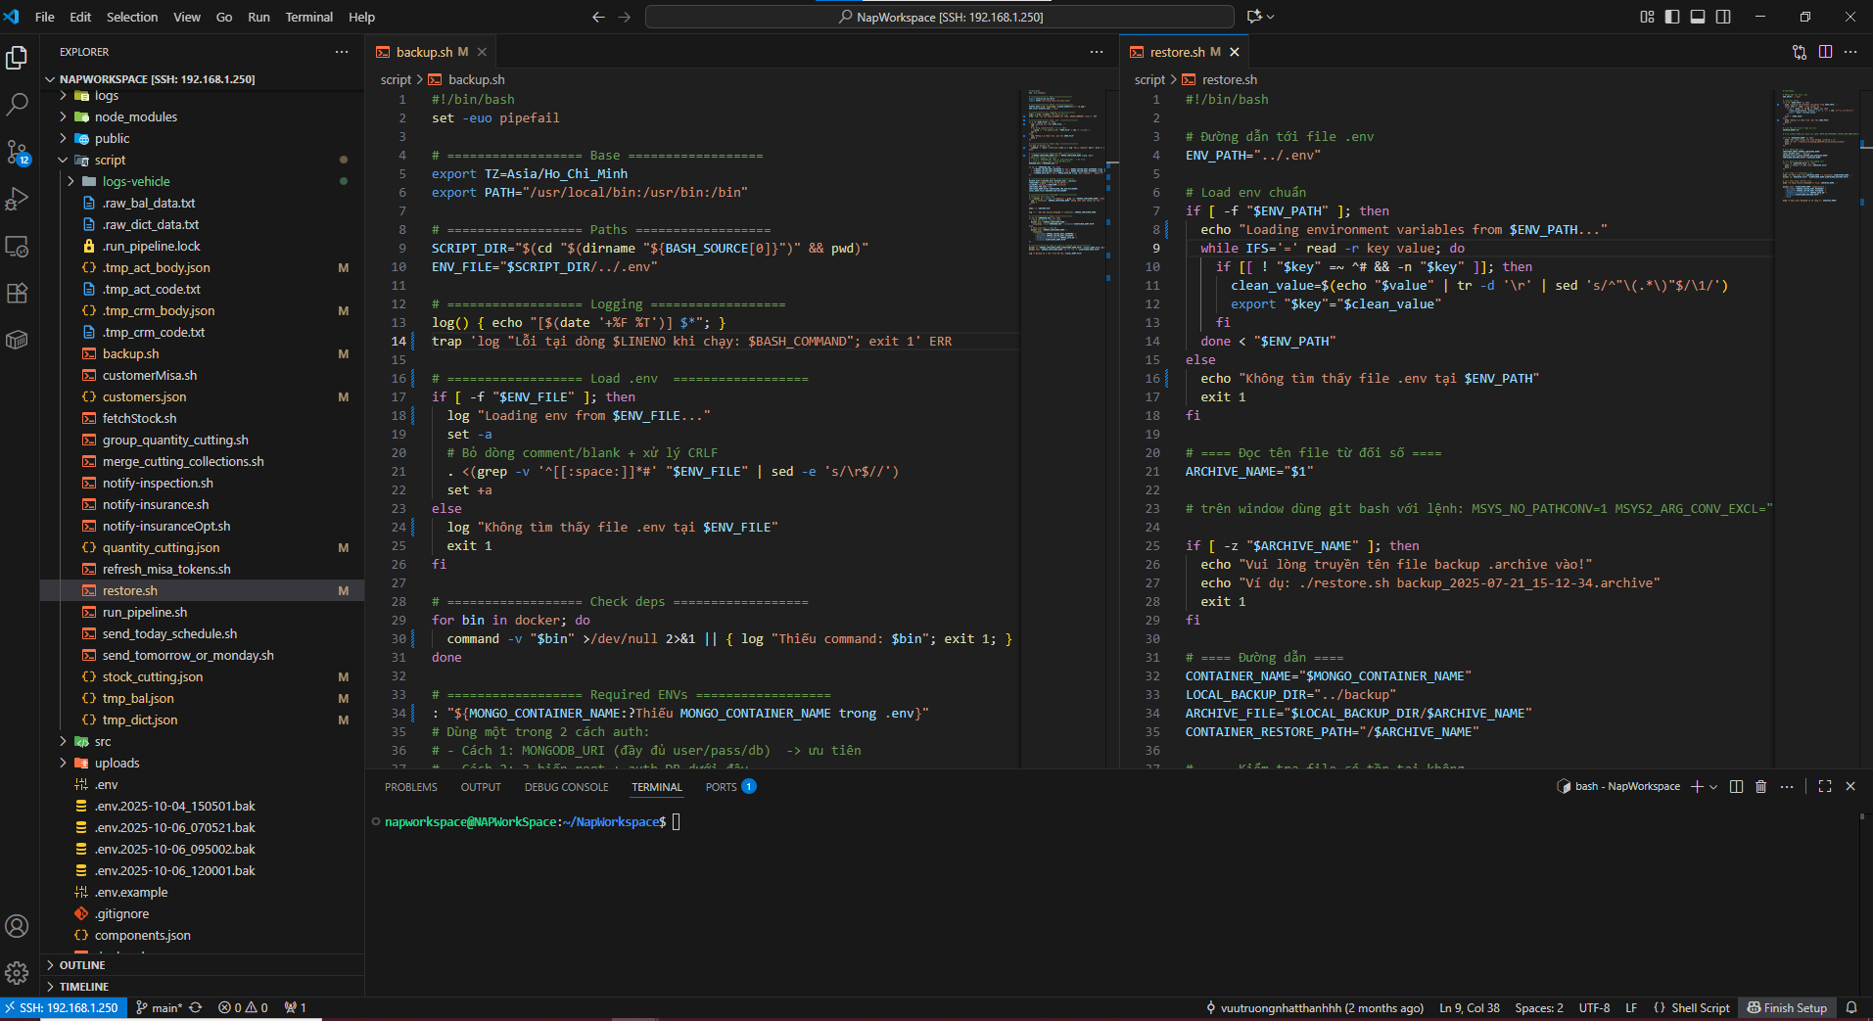The width and height of the screenshot is (1873, 1021).
Task: Click the Kill Terminal trash icon
Action: (x=1760, y=787)
